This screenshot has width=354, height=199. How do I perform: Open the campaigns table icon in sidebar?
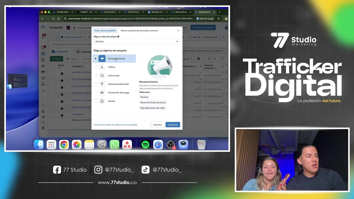pos(43,54)
